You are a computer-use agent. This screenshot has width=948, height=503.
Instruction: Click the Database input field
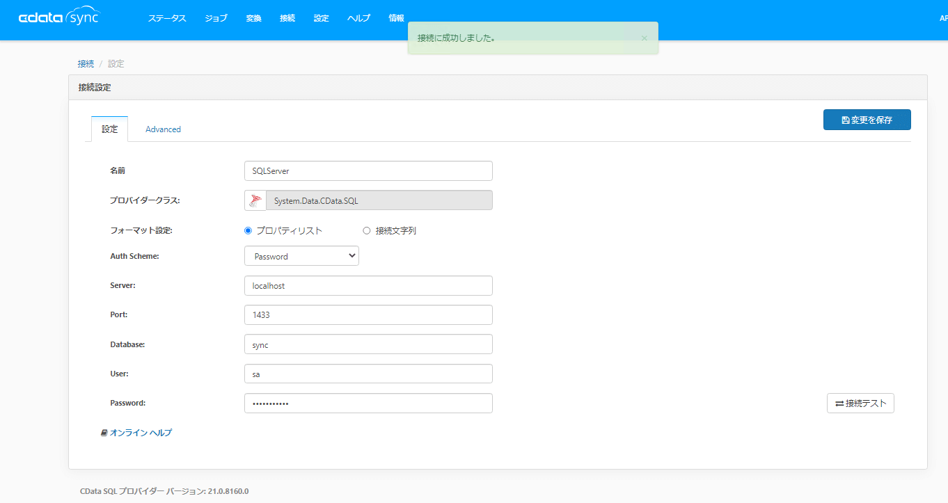pyautogui.click(x=368, y=344)
